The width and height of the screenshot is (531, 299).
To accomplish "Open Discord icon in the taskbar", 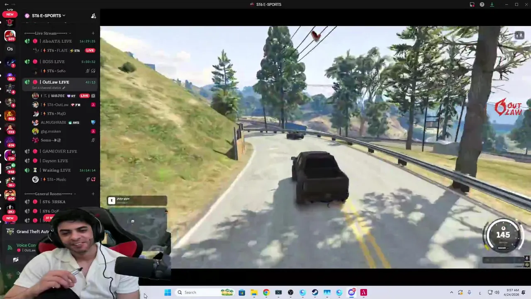I will (x=351, y=292).
